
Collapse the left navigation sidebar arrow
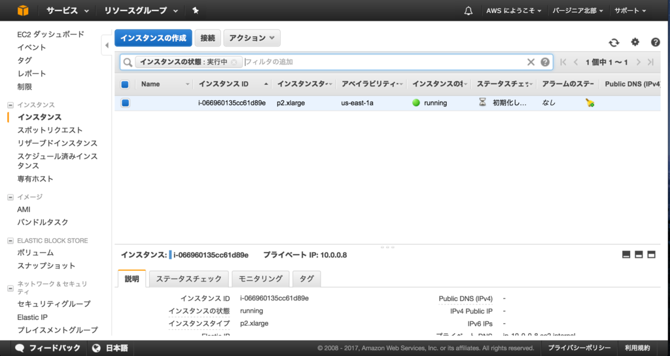point(107,45)
